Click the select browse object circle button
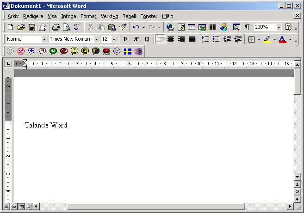Viewport: 304px width, 213px height. coord(297,191)
